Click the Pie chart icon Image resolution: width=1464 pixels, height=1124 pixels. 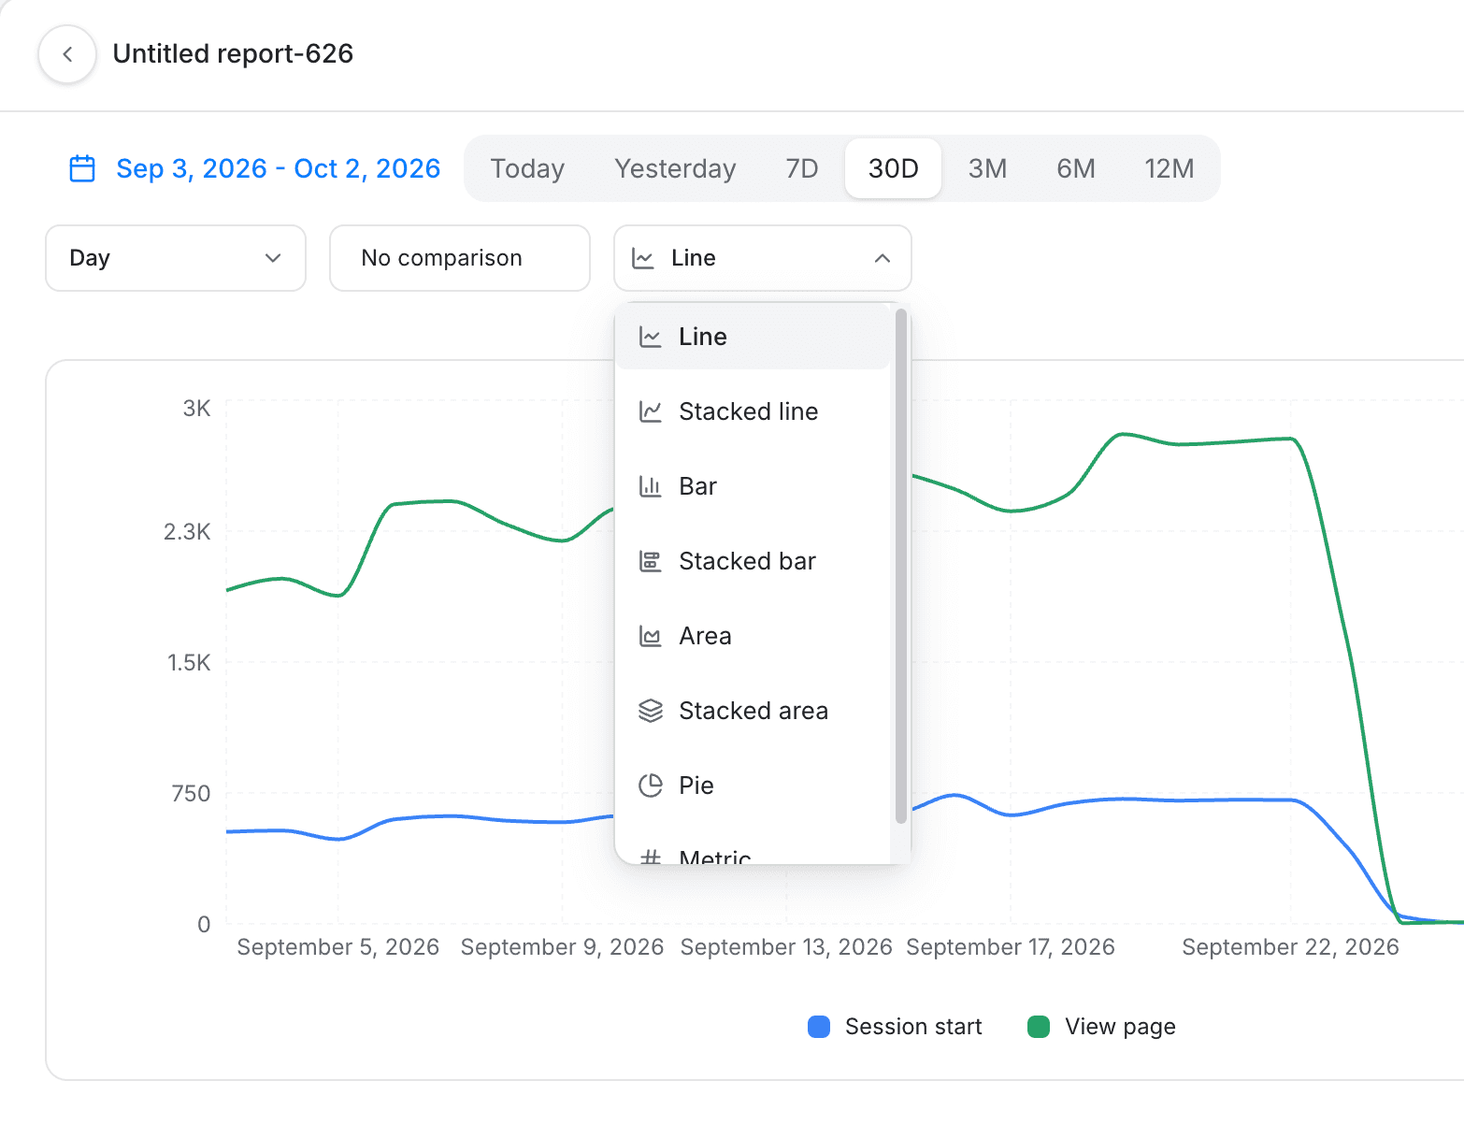pyautogui.click(x=650, y=785)
